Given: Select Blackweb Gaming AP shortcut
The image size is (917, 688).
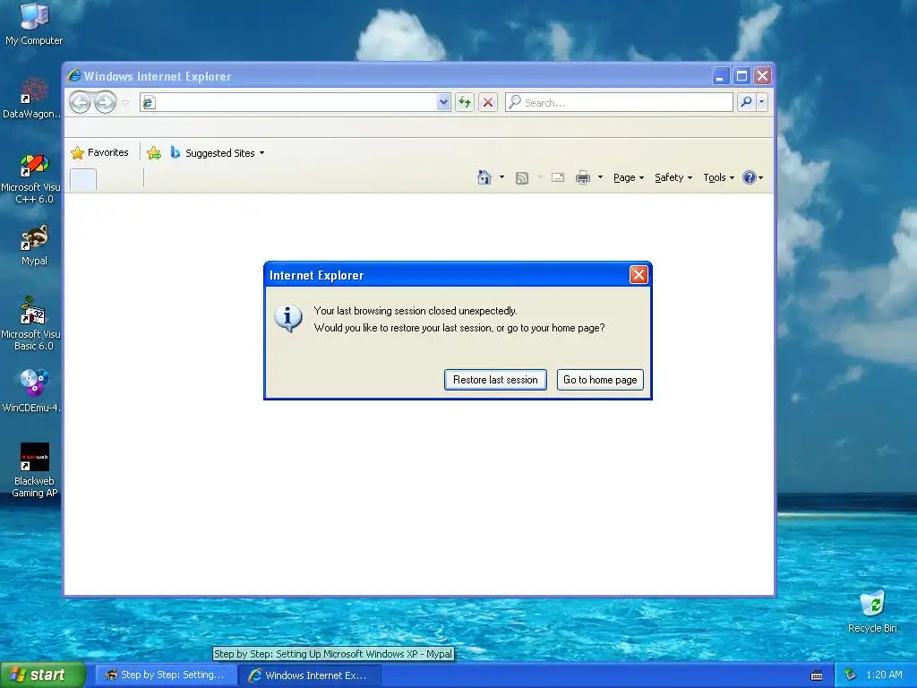Looking at the screenshot, I should (34, 470).
